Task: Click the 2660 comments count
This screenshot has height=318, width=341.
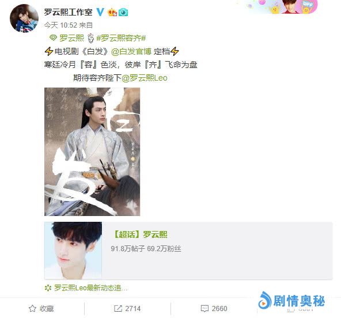Action: coord(219,308)
